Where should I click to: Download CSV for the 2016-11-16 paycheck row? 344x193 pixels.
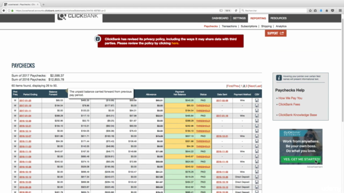[257, 151]
